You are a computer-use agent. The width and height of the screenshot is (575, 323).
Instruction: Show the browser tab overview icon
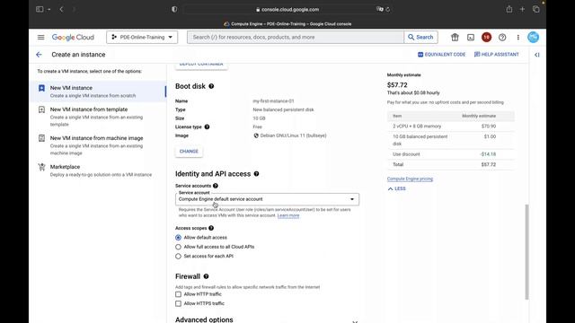point(535,9)
